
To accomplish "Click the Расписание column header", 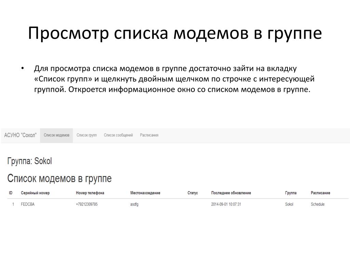I will 320,193.
